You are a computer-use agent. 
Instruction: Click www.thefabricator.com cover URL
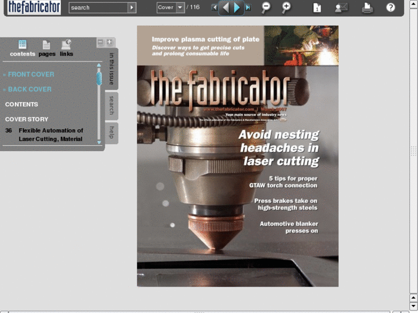229,109
